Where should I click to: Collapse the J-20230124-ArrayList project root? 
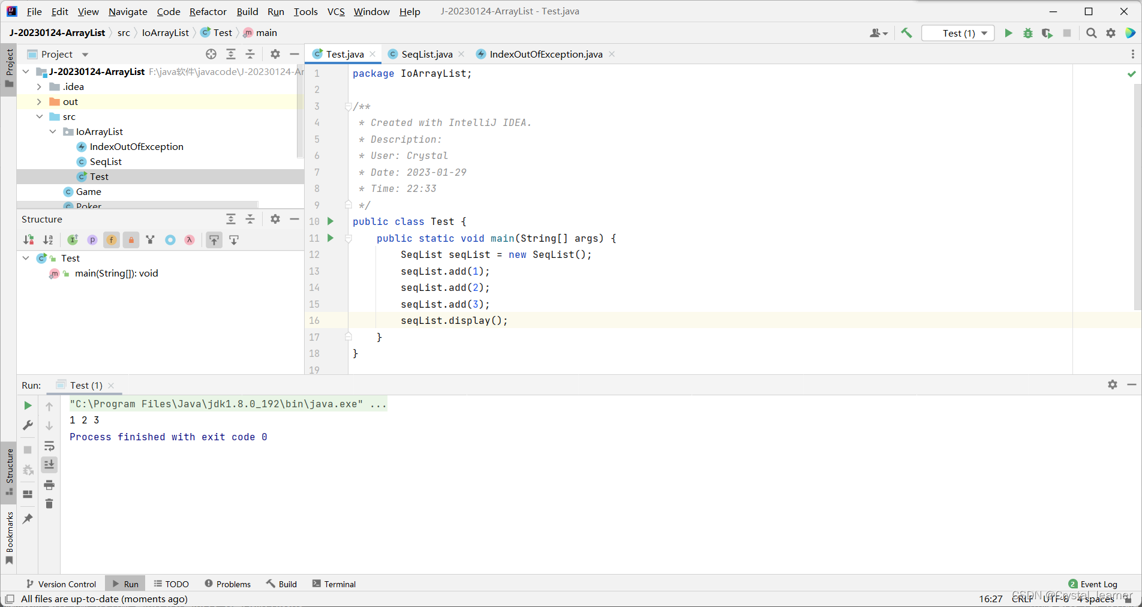point(26,71)
